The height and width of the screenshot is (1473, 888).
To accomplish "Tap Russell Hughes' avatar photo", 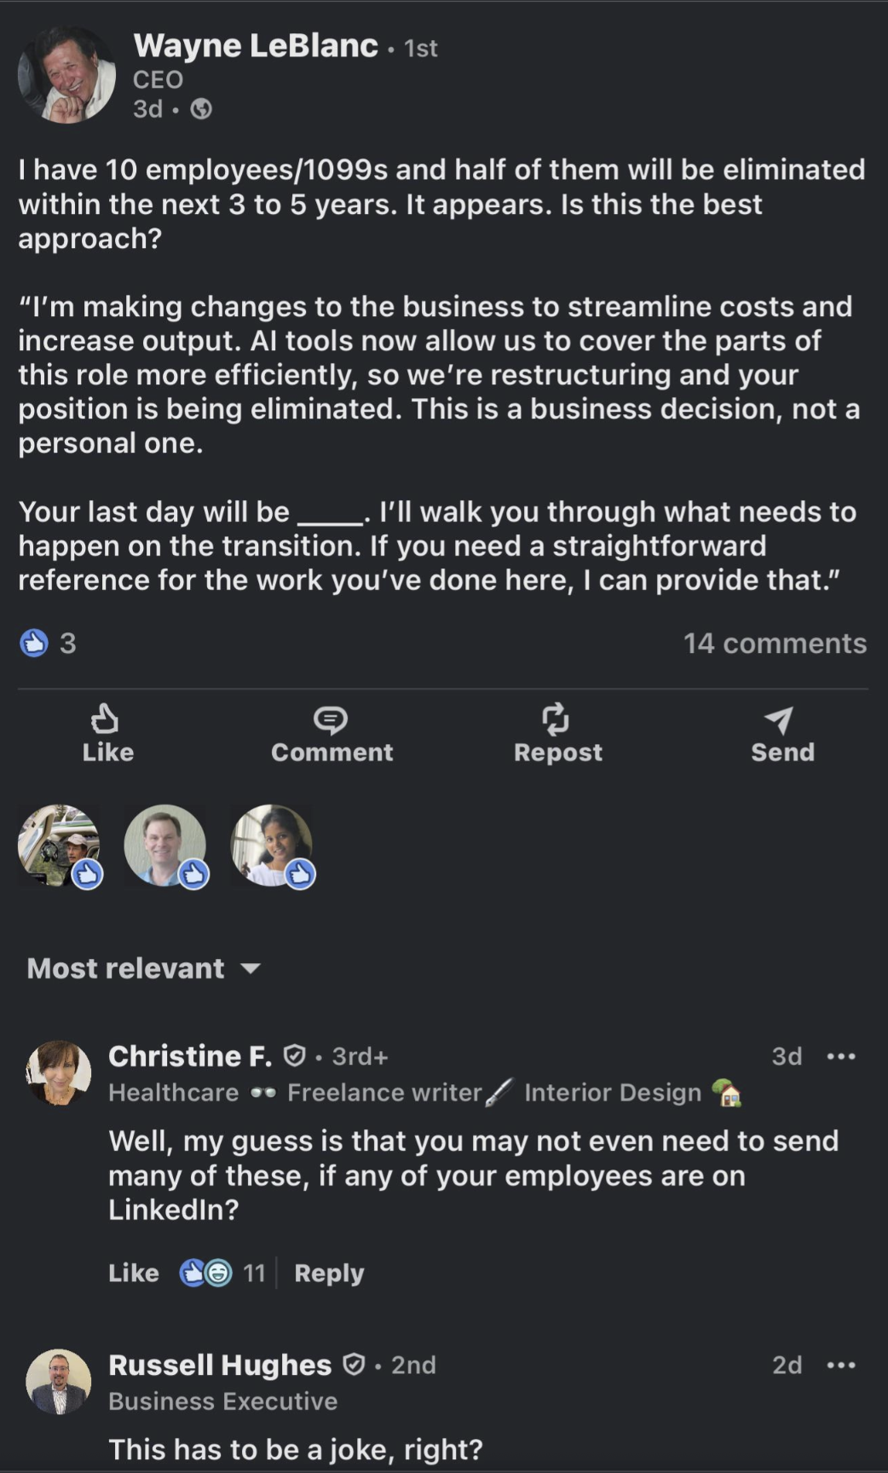I will click(59, 1381).
